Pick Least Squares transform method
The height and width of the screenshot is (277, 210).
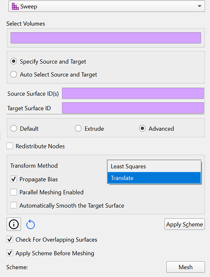coord(154,166)
